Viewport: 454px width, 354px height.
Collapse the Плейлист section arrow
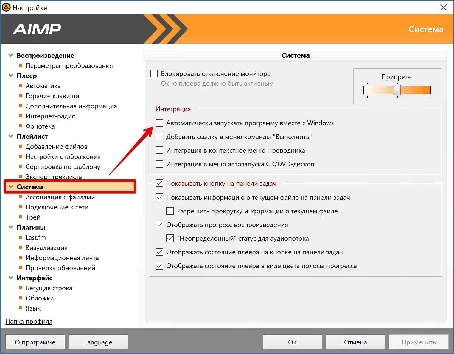pos(11,136)
